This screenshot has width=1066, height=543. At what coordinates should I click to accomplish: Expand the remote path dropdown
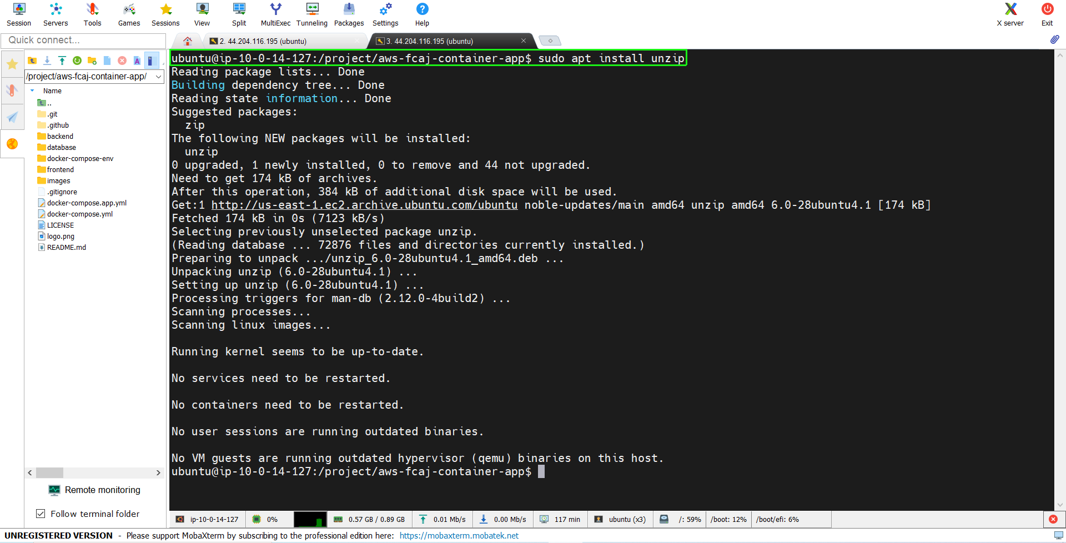tap(159, 77)
